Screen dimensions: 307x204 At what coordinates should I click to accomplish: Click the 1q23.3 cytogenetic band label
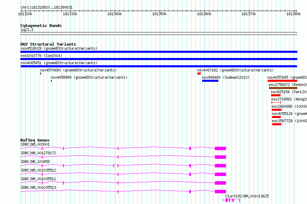(27, 30)
